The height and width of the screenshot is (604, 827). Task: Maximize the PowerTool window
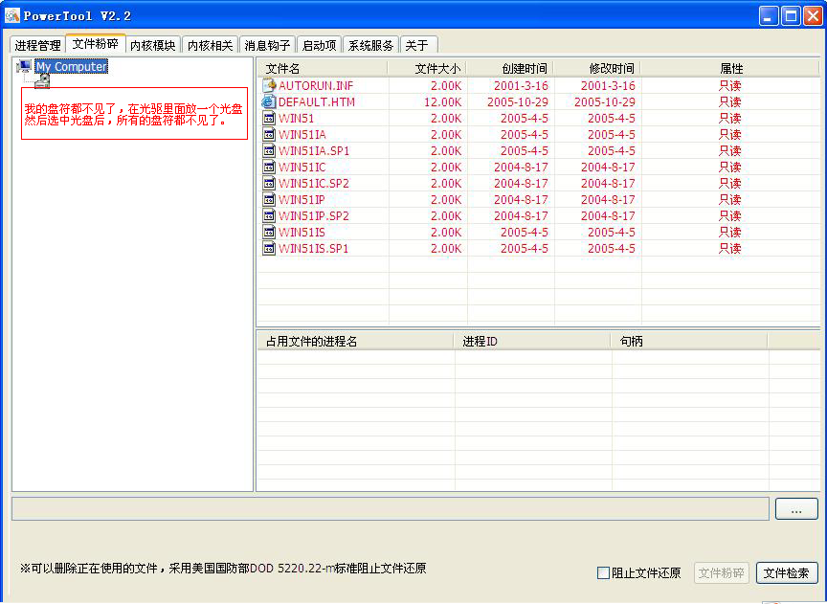(791, 16)
